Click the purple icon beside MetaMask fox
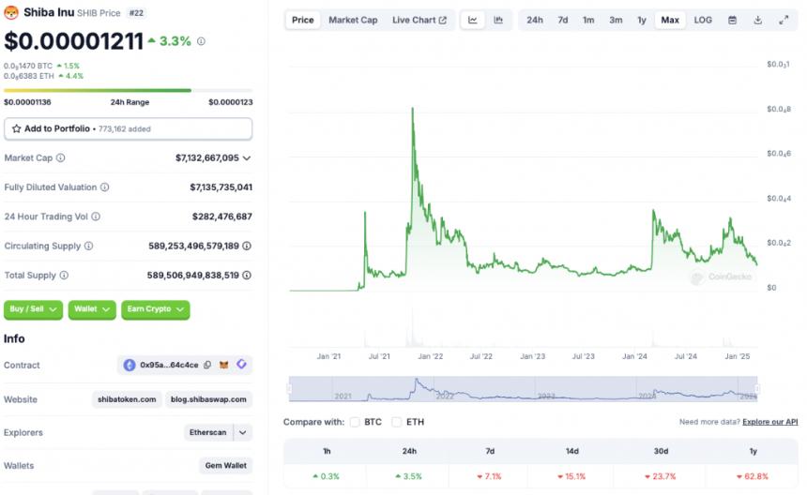This screenshot has height=495, width=807. pyautogui.click(x=241, y=365)
